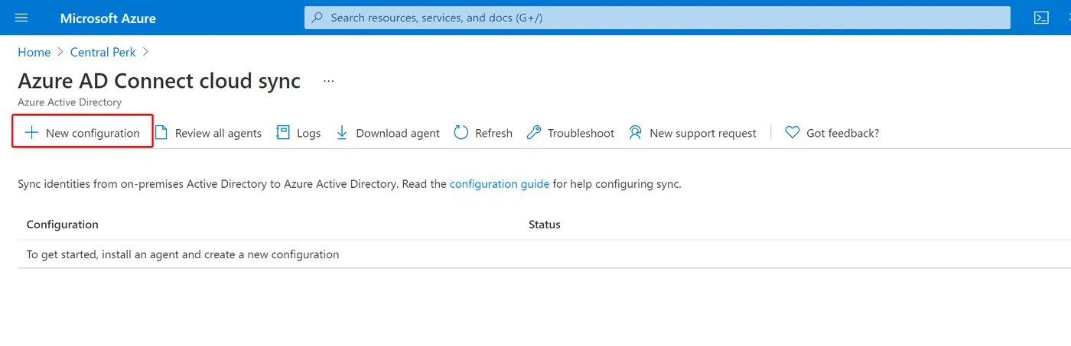Go to the Central Perk breadcrumb
The width and height of the screenshot is (1071, 346).
[x=103, y=52]
